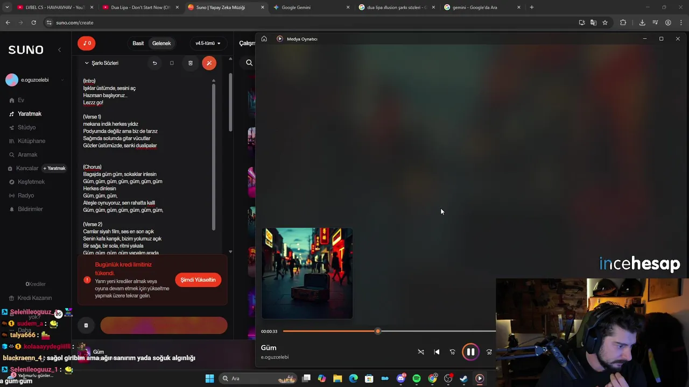Image resolution: width=689 pixels, height=387 pixels.
Task: Collapse the Şarkı Sözleri section
Action: (87, 63)
